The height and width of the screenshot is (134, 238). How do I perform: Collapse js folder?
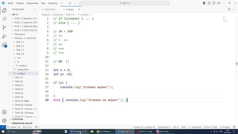[x=24, y=61]
